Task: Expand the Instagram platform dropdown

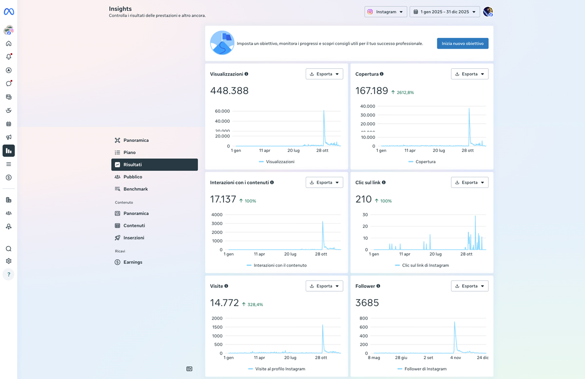Action: (x=386, y=12)
